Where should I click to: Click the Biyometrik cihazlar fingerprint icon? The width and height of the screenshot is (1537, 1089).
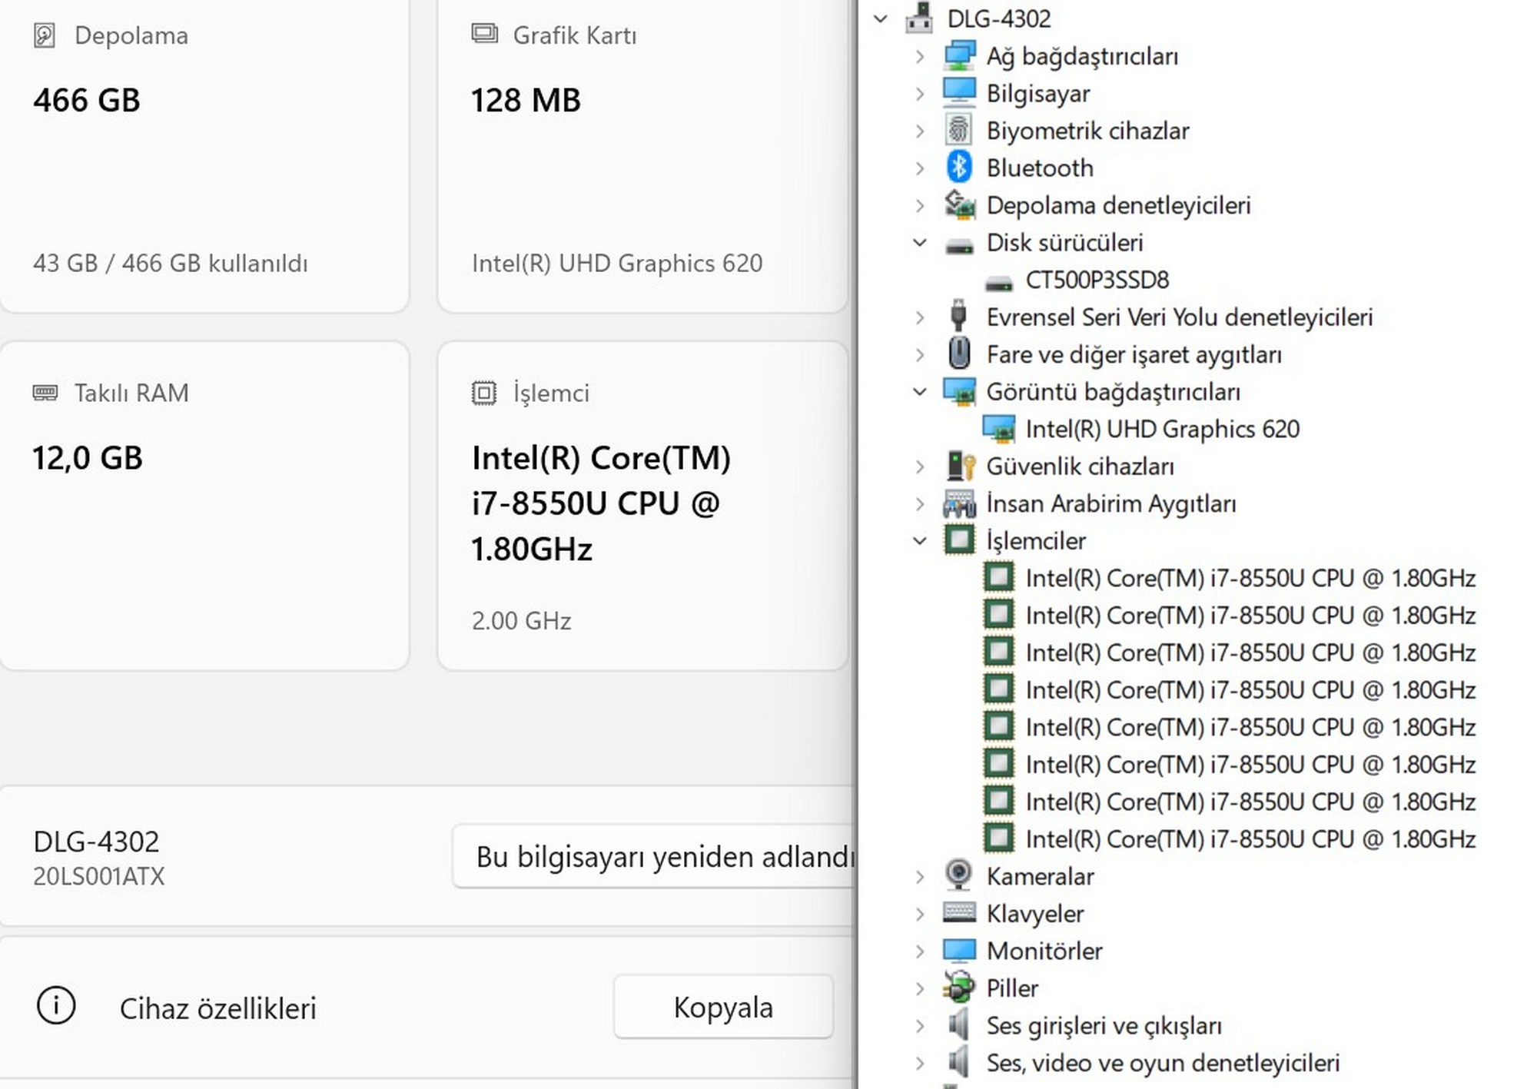point(958,130)
